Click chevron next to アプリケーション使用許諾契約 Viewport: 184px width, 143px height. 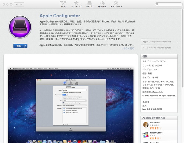[177, 48]
